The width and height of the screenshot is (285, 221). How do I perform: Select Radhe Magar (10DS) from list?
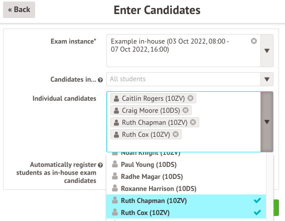(x=186, y=176)
